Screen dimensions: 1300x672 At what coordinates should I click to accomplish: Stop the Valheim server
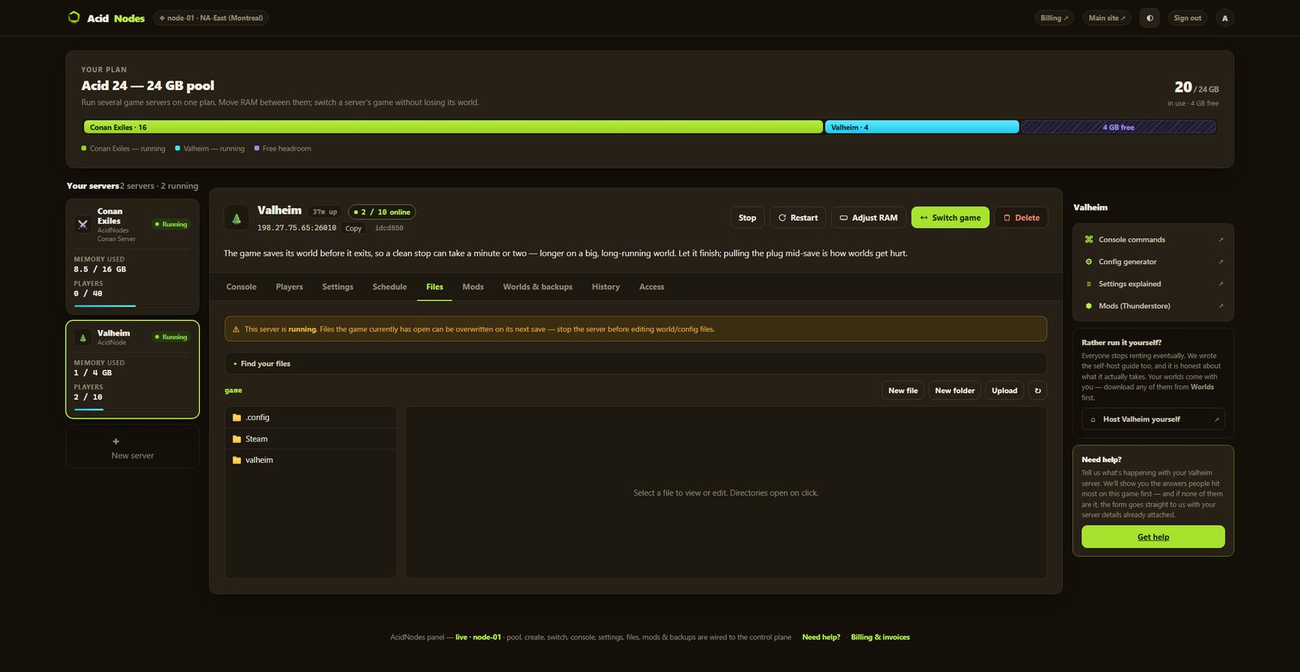point(747,218)
